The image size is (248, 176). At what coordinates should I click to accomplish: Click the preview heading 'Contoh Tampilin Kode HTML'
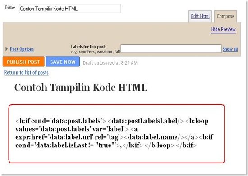click(x=81, y=88)
